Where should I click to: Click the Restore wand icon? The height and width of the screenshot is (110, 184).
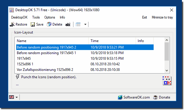12,24
